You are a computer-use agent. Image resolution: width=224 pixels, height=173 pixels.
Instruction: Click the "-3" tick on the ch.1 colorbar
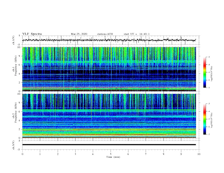pyautogui.click(x=209, y=57)
